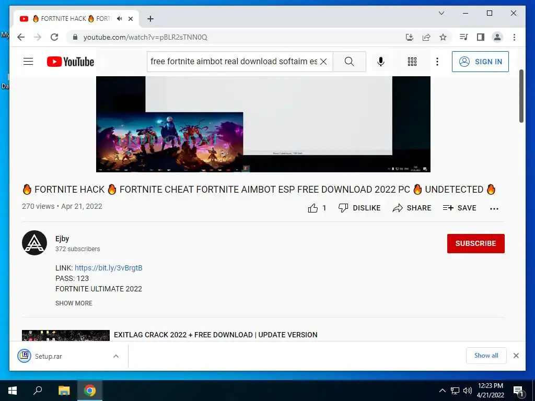Expand description with SHOW MORE
Image resolution: width=535 pixels, height=401 pixels.
coord(74,303)
